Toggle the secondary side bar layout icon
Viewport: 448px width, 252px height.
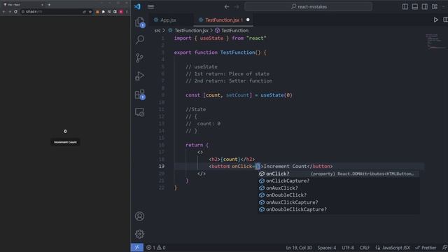(x=425, y=6)
